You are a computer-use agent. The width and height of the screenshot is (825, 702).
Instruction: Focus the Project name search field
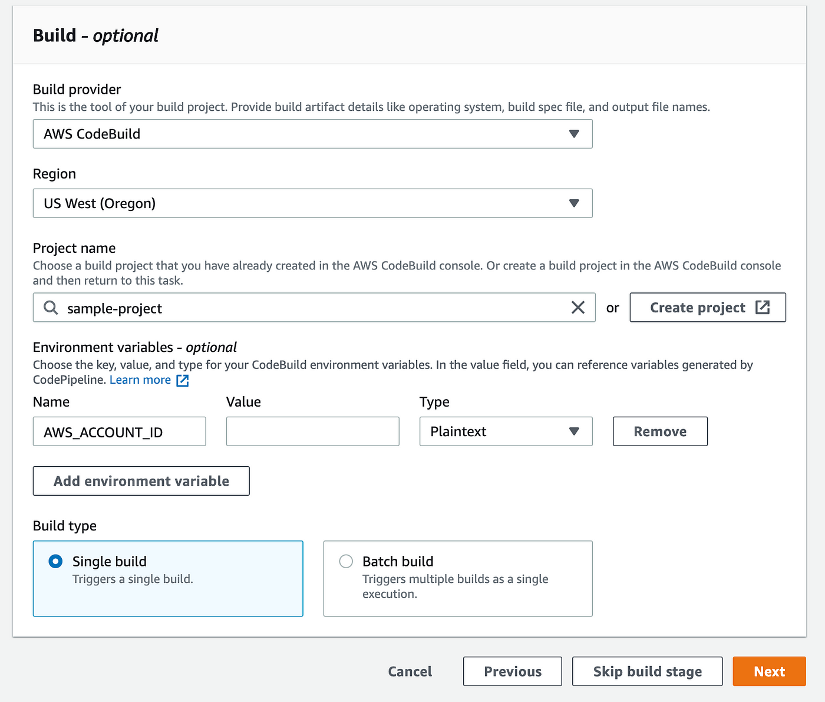click(x=314, y=308)
